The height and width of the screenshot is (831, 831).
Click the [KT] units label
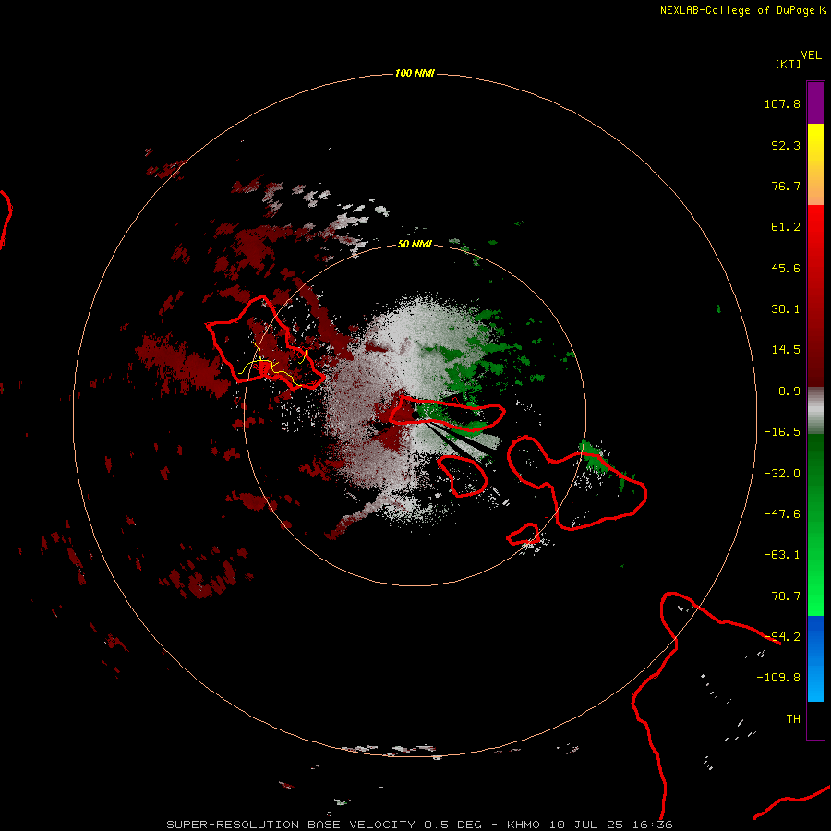788,64
